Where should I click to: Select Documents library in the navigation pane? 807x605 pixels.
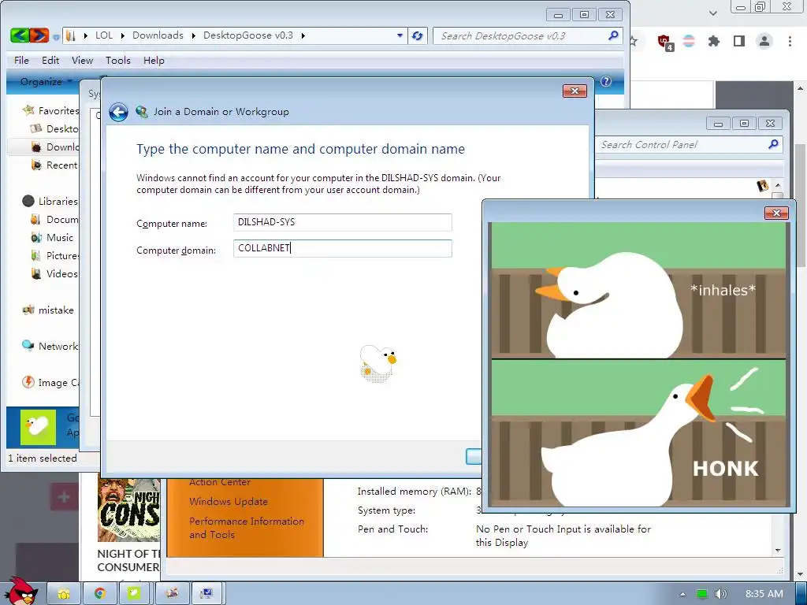[x=54, y=220]
